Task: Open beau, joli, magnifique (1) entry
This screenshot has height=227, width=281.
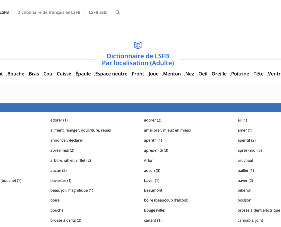Action: click(x=72, y=190)
